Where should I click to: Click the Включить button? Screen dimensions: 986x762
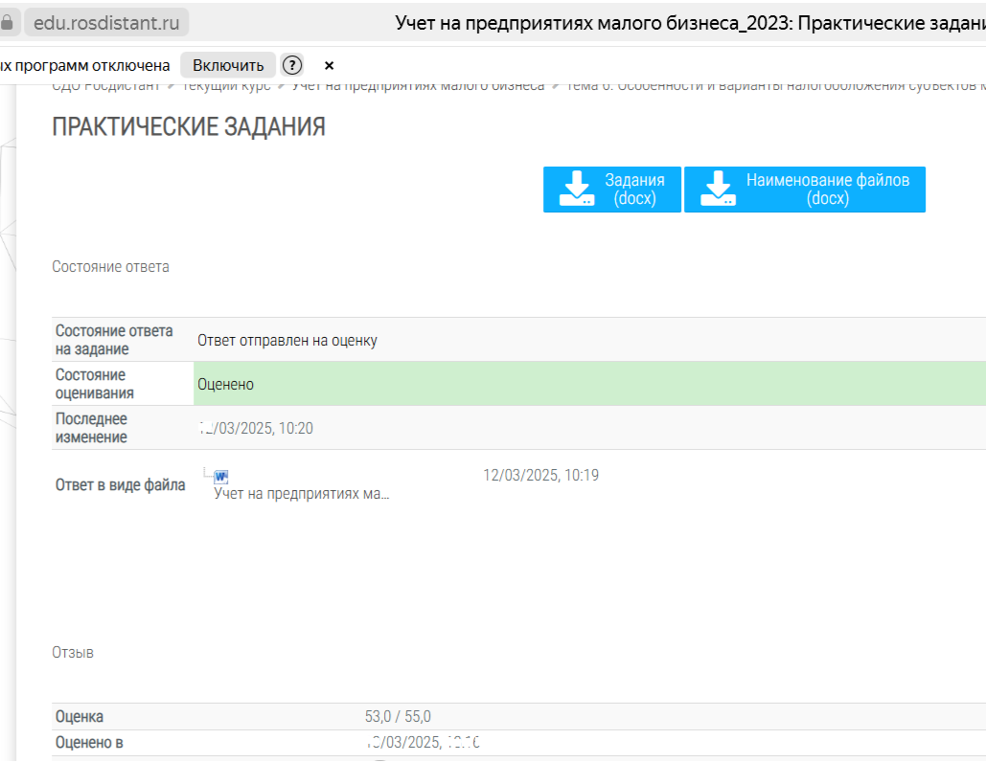pos(228,65)
